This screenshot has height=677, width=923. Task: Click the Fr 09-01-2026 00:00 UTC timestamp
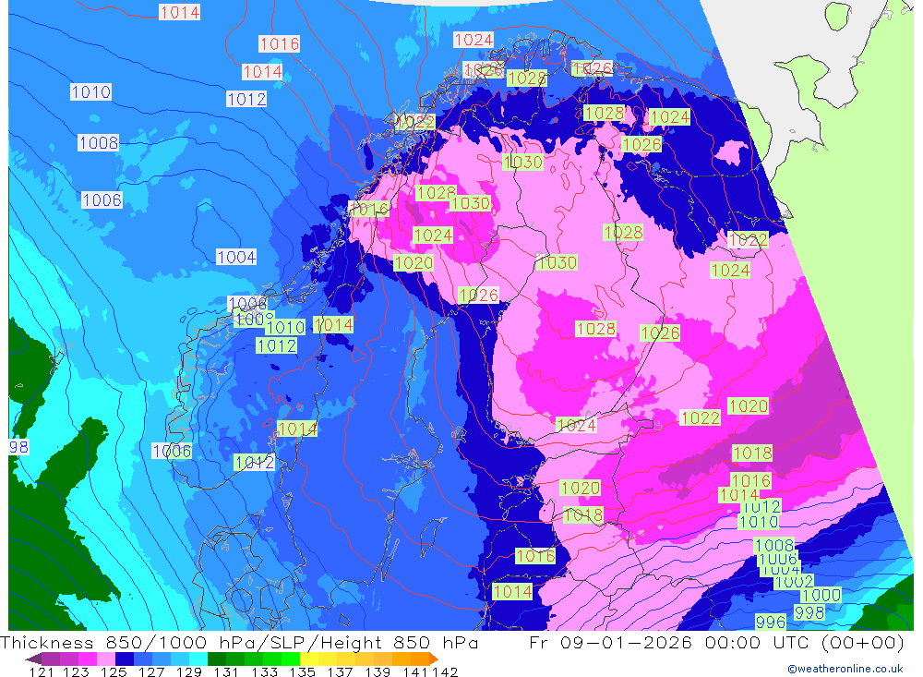(670, 642)
